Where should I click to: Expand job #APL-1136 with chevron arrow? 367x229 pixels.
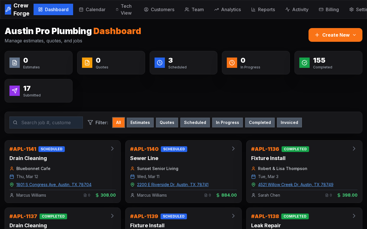pyautogui.click(x=354, y=149)
